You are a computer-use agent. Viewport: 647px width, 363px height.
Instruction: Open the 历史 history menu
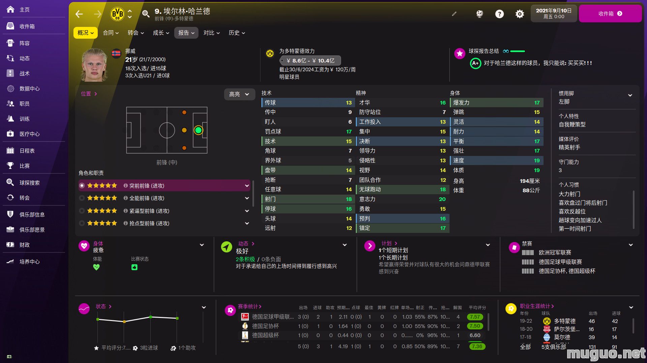(x=237, y=33)
